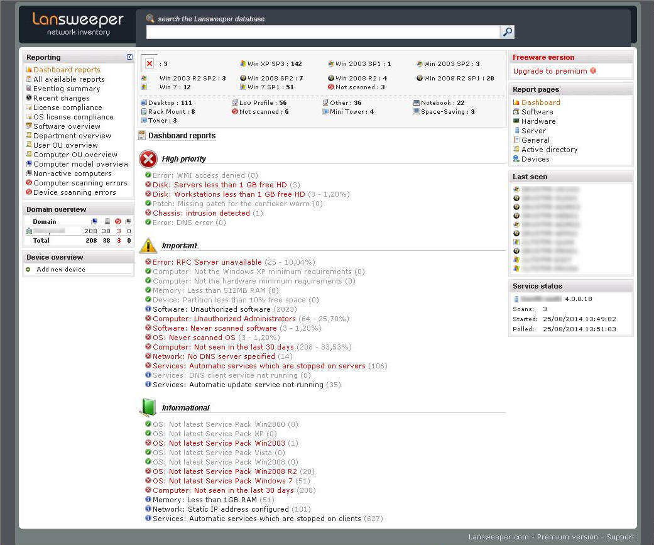Click the search magnifier button
The image size is (654, 545).
(x=507, y=32)
